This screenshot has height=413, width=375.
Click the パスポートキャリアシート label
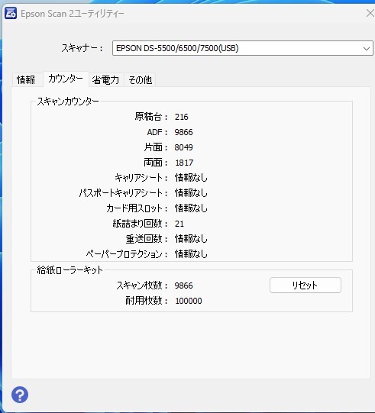[124, 193]
